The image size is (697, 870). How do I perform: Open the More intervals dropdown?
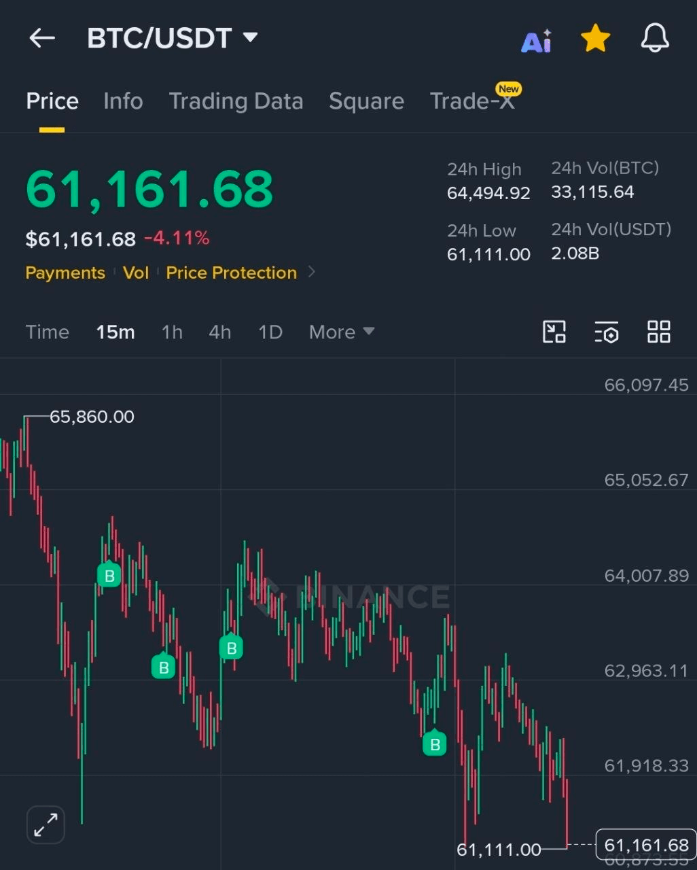coord(342,332)
